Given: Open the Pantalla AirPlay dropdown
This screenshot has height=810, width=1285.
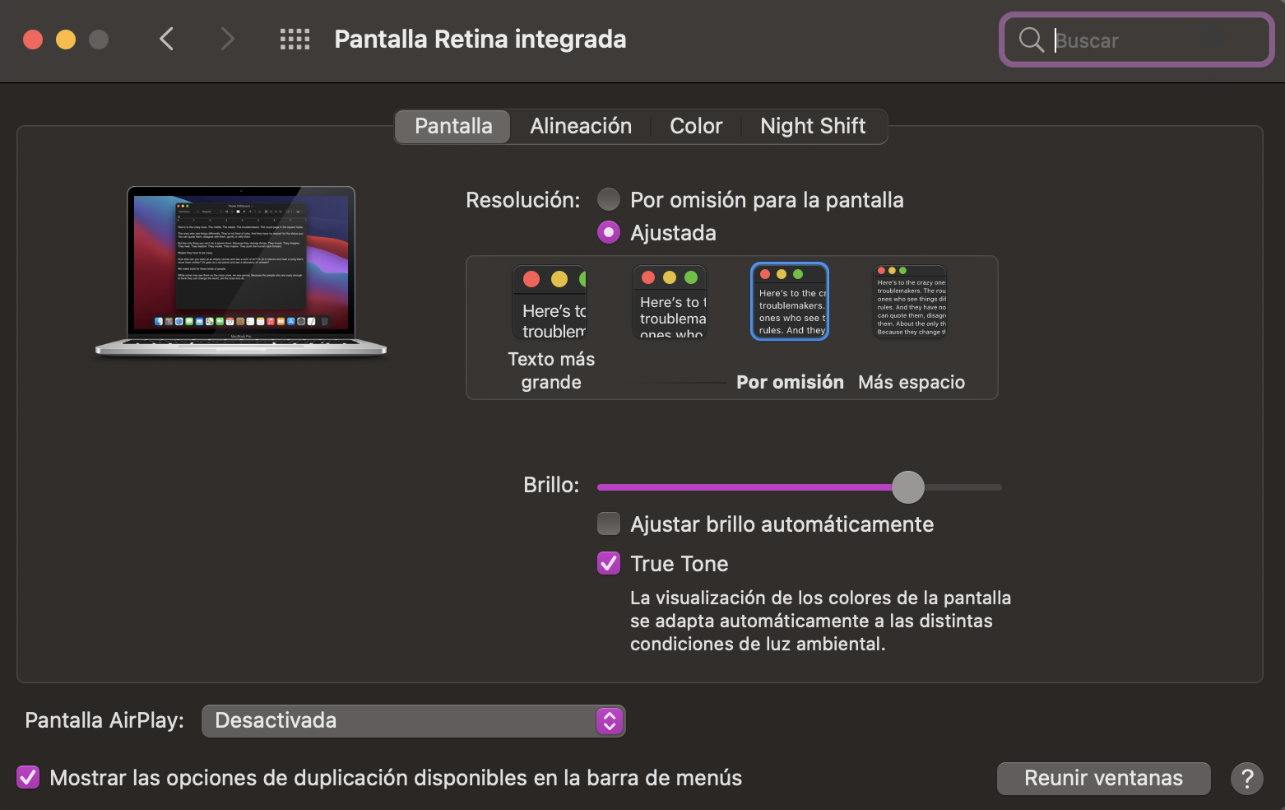Looking at the screenshot, I should pos(414,721).
